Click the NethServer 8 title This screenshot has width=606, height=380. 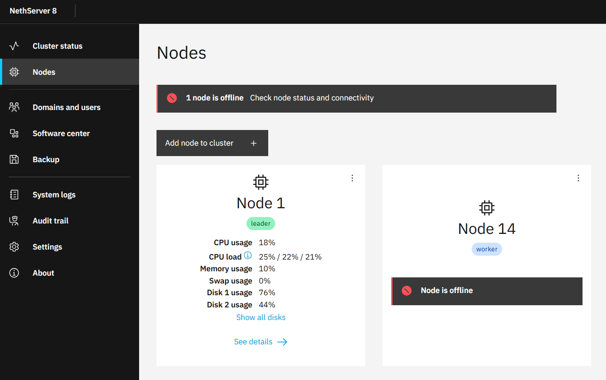(33, 11)
